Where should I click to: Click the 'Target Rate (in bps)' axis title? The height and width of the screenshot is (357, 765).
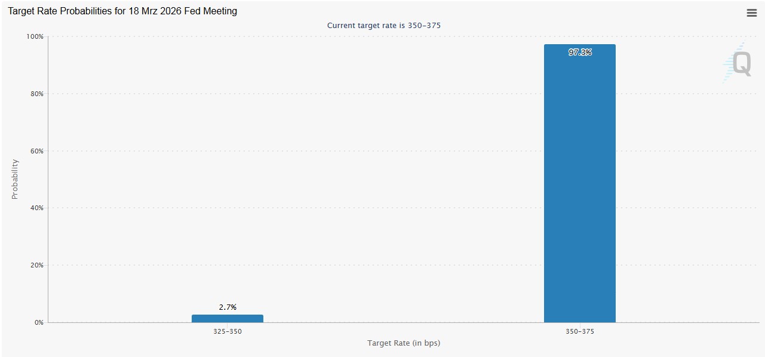coord(404,343)
